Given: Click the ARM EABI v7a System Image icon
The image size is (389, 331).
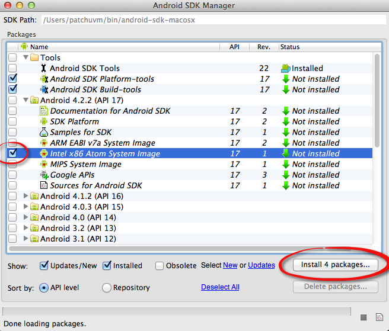Looking at the screenshot, I should (44, 143).
